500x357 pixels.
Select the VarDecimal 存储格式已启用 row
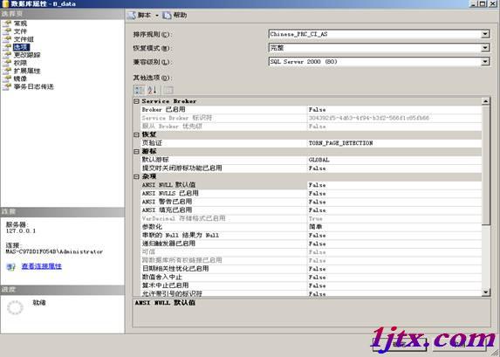(x=311, y=218)
